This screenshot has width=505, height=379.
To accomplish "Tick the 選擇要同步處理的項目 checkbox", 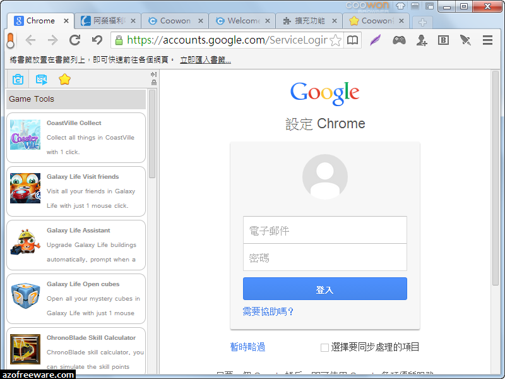I will [324, 347].
